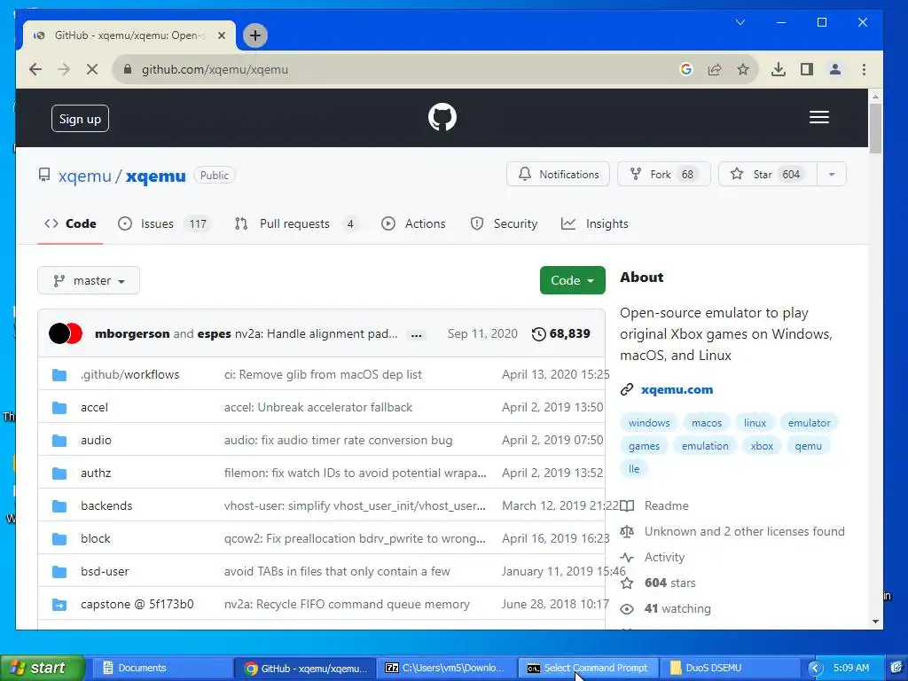The width and height of the screenshot is (908, 681).
Task: Close the GitHub xqemu tab
Action: [221, 35]
